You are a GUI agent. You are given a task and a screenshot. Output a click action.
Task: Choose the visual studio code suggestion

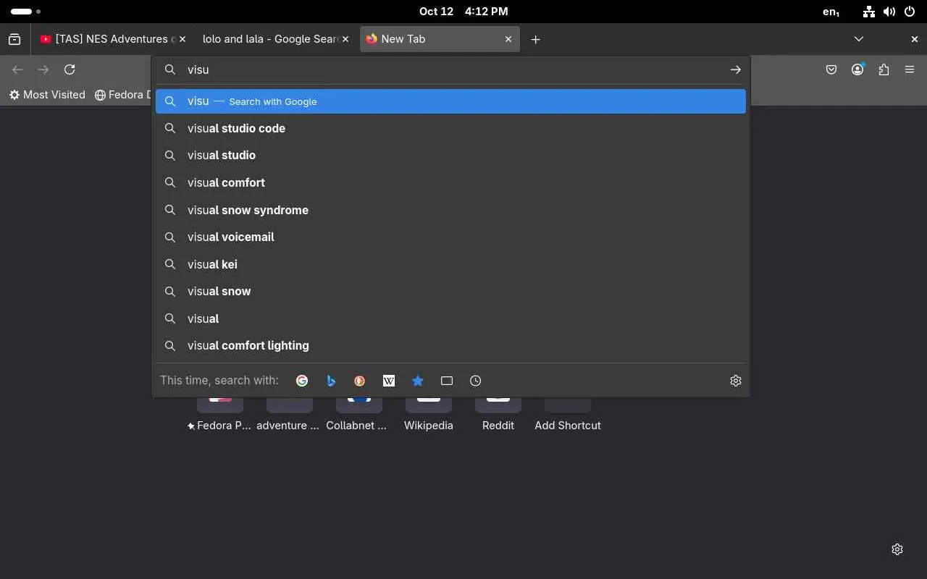click(450, 128)
